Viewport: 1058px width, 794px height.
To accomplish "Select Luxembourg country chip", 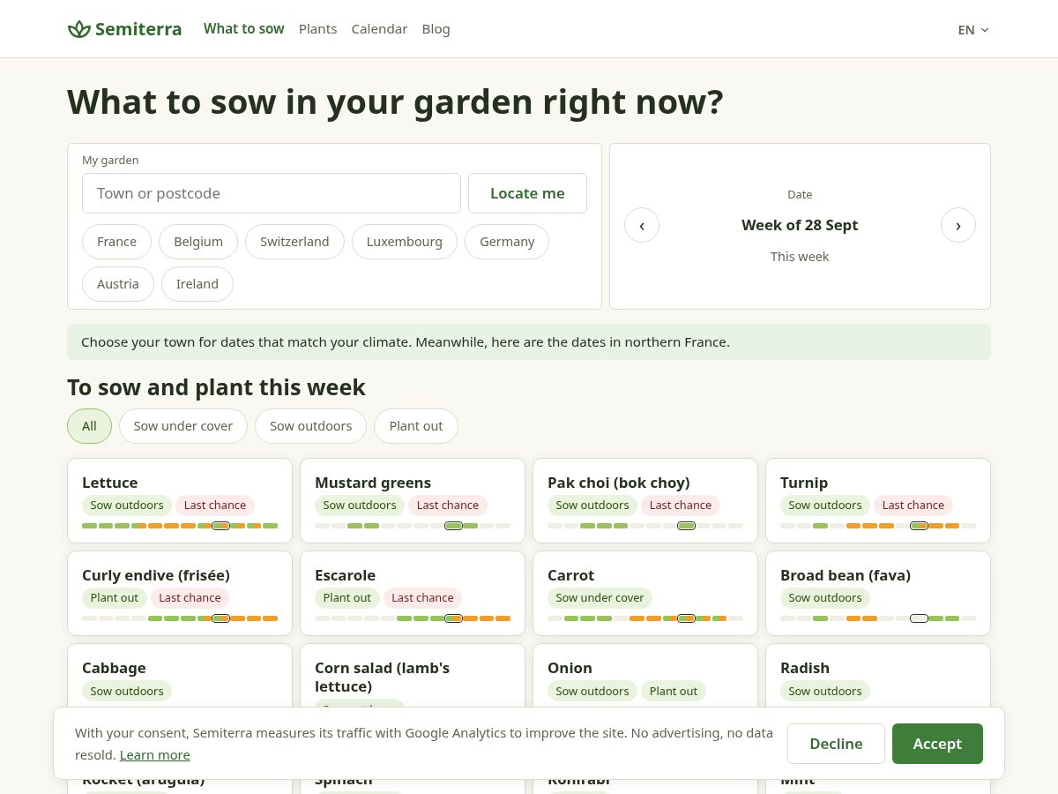I will click(405, 242).
